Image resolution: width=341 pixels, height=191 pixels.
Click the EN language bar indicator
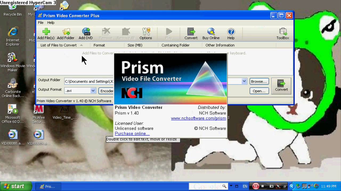point(245,186)
